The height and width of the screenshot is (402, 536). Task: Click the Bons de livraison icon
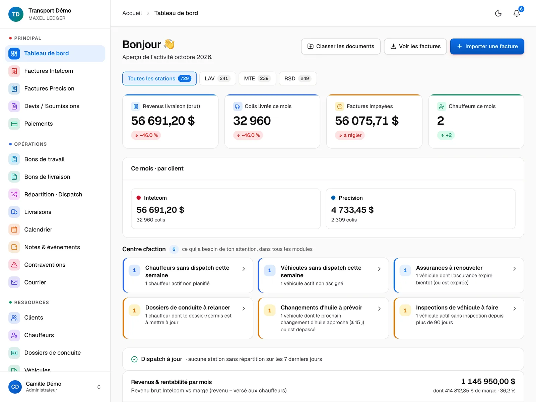click(x=14, y=177)
